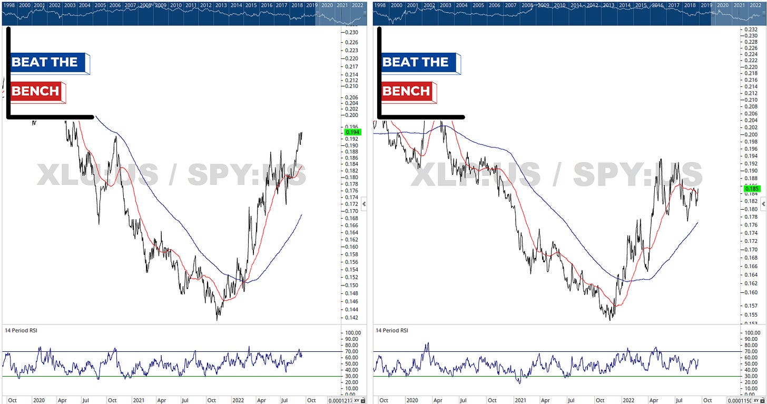767x404 pixels.
Task: Click the 2020 date label on XLU/SPY axis
Action: [39, 400]
